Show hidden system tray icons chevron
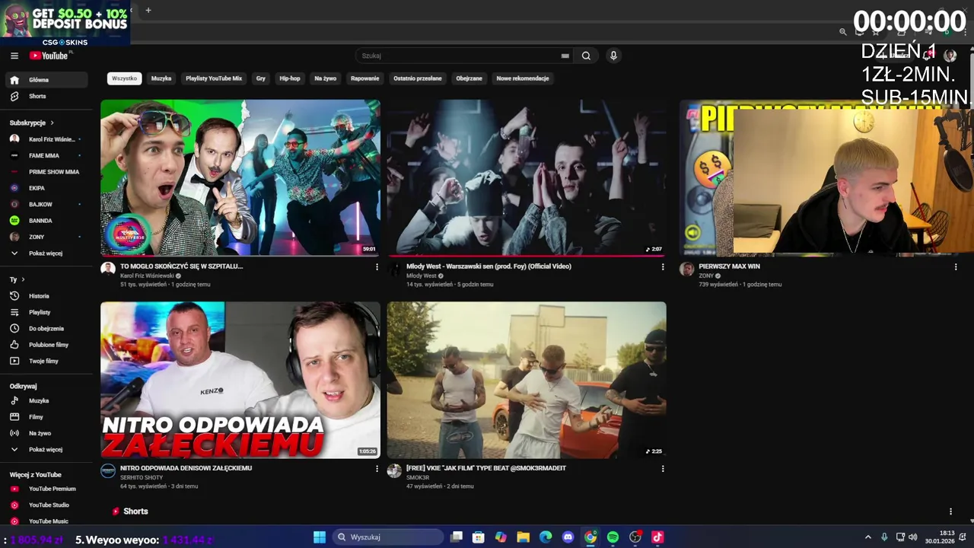974x548 pixels. point(867,537)
